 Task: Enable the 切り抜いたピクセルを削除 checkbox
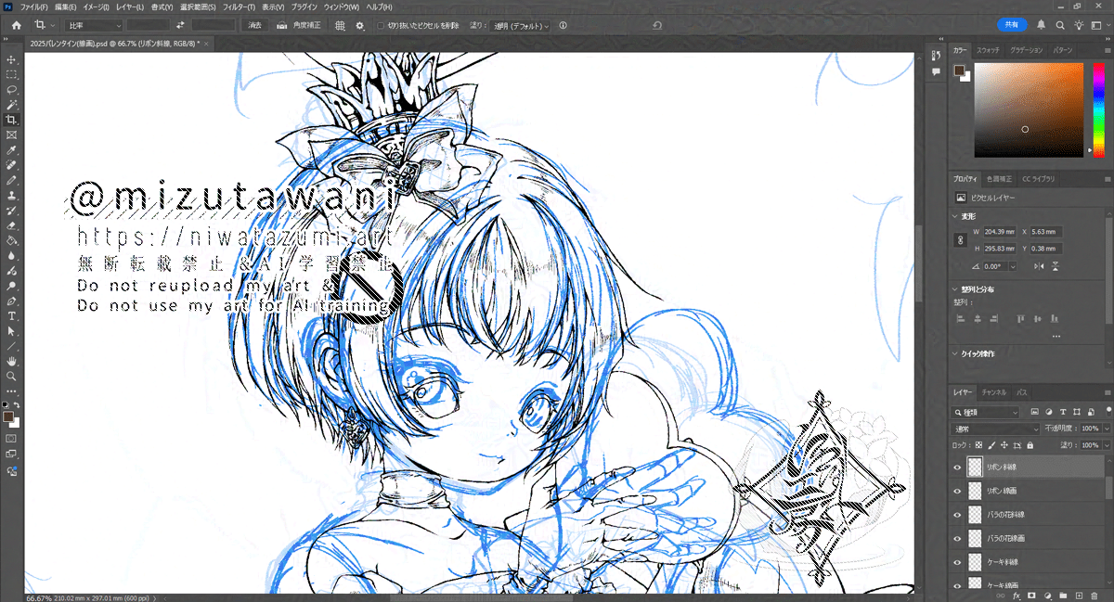pos(381,26)
